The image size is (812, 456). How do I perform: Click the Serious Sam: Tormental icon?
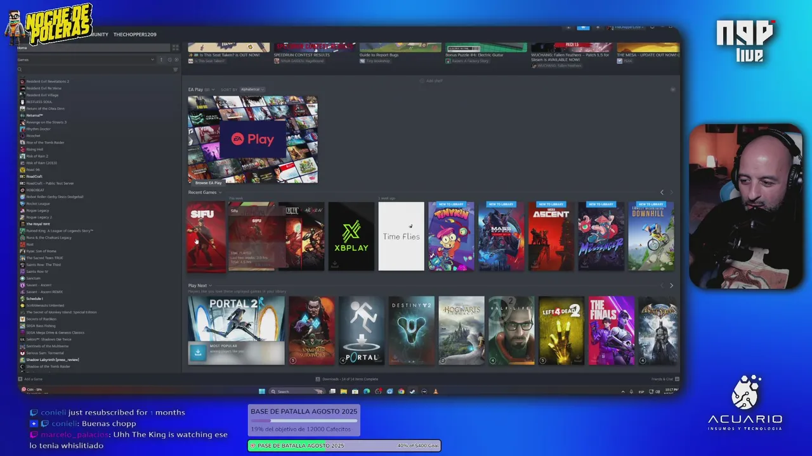pyautogui.click(x=22, y=353)
